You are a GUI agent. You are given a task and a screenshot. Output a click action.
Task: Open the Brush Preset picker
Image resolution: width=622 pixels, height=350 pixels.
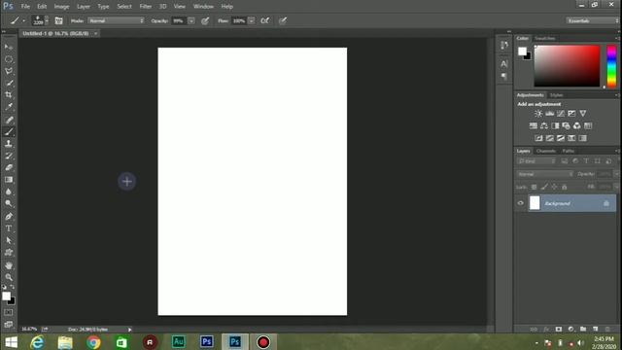tap(41, 20)
